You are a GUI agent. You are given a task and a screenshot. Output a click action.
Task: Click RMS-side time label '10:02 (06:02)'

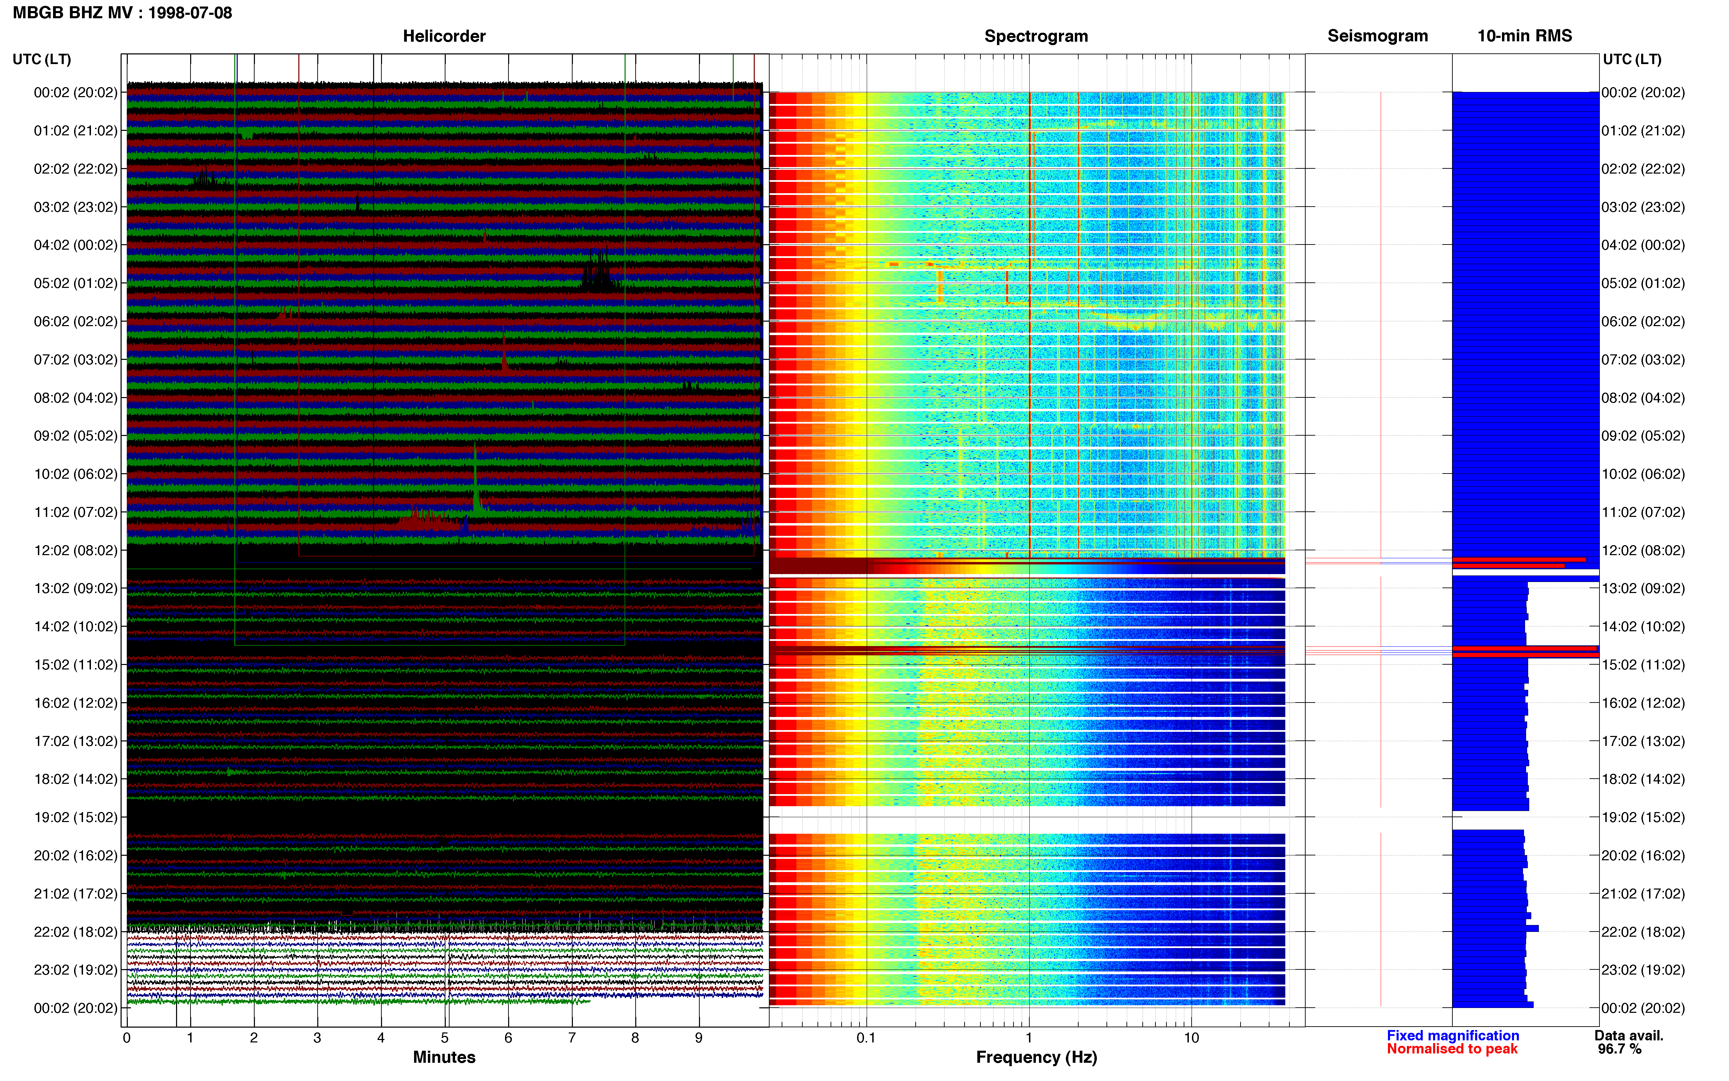point(1643,474)
